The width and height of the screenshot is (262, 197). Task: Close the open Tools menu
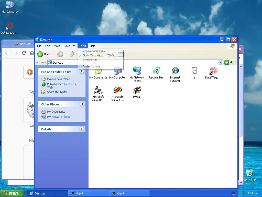(83, 46)
